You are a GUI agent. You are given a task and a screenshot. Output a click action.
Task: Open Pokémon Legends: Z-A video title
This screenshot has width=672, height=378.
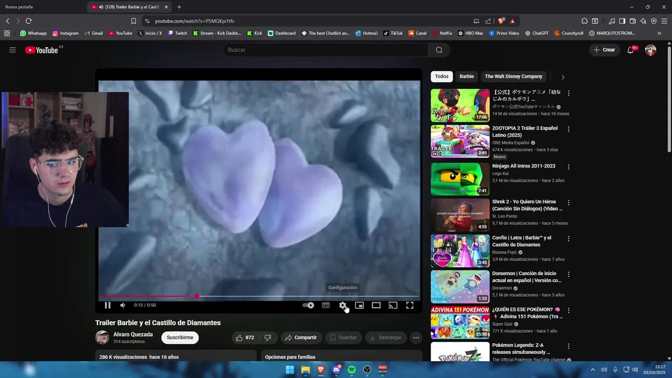(x=522, y=349)
